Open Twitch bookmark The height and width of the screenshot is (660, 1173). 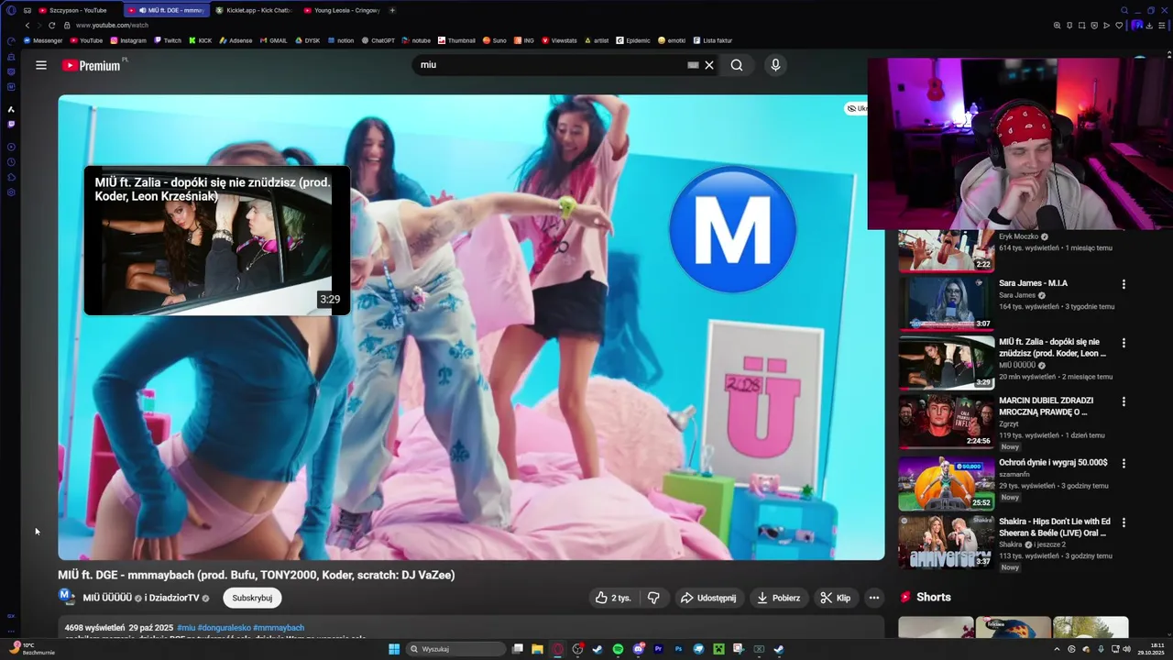tap(168, 40)
